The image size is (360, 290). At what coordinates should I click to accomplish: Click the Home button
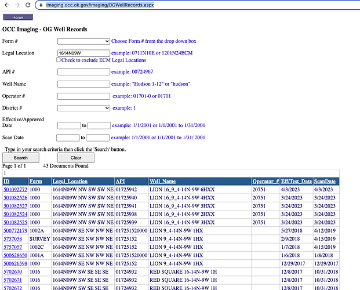pos(18,17)
